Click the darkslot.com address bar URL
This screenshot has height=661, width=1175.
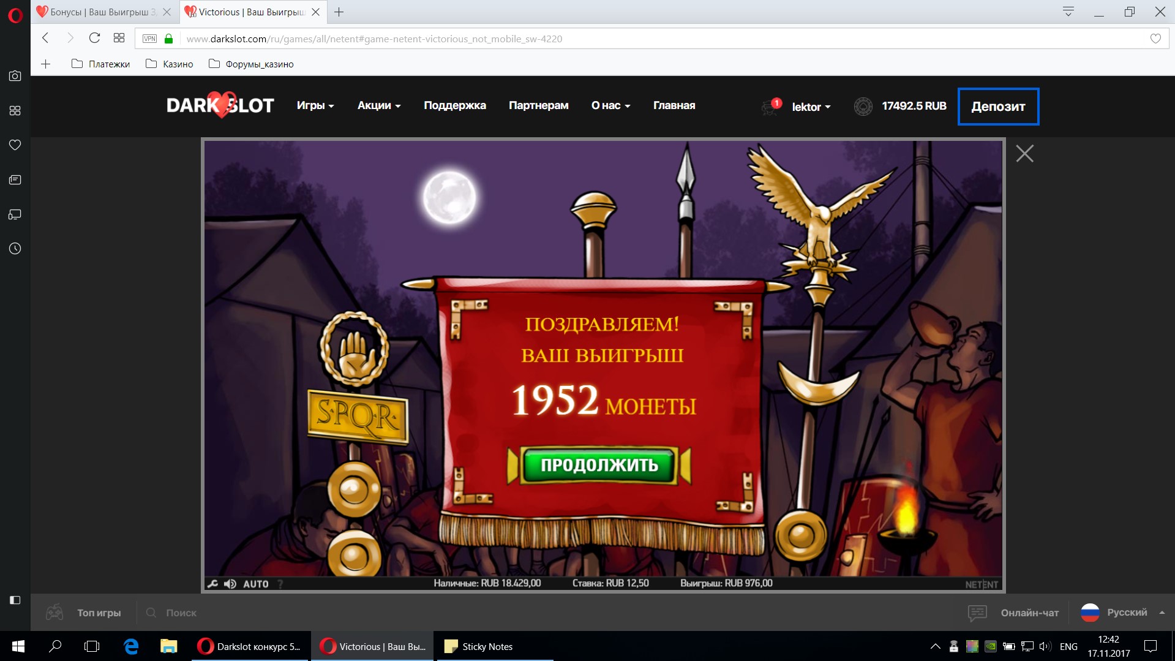(x=374, y=39)
